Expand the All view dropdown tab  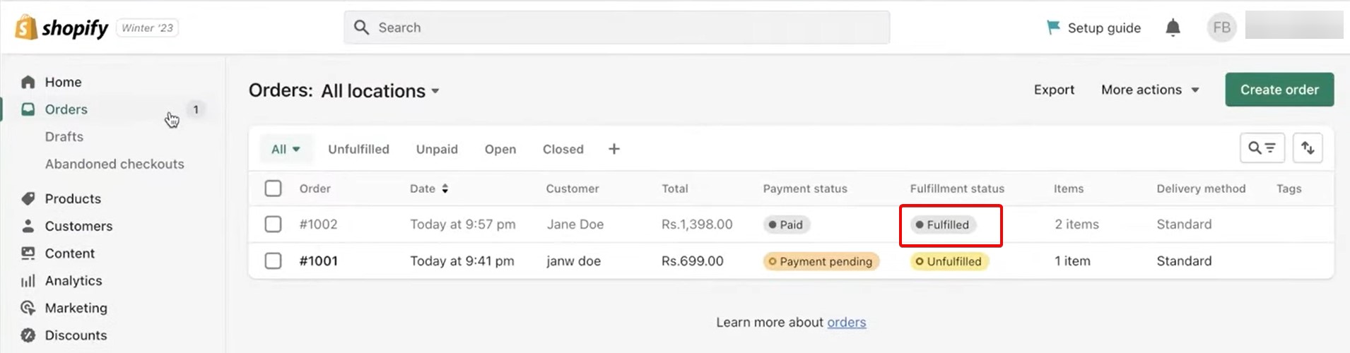point(286,149)
